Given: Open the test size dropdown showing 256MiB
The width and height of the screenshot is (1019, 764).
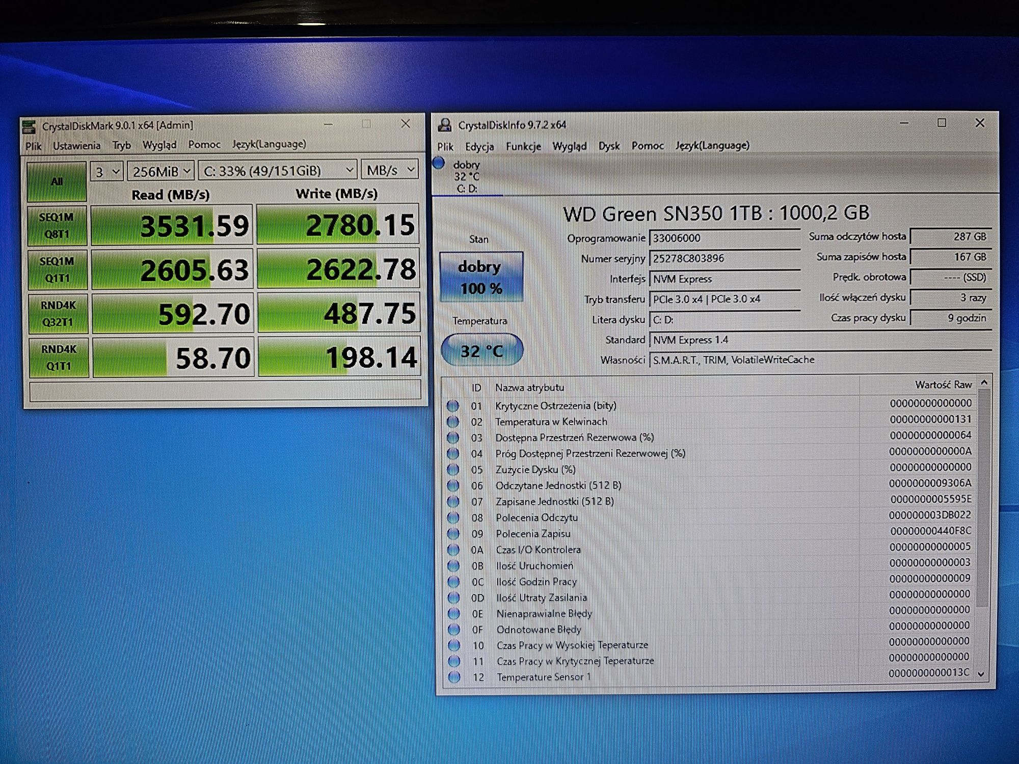Looking at the screenshot, I should pyautogui.click(x=160, y=171).
